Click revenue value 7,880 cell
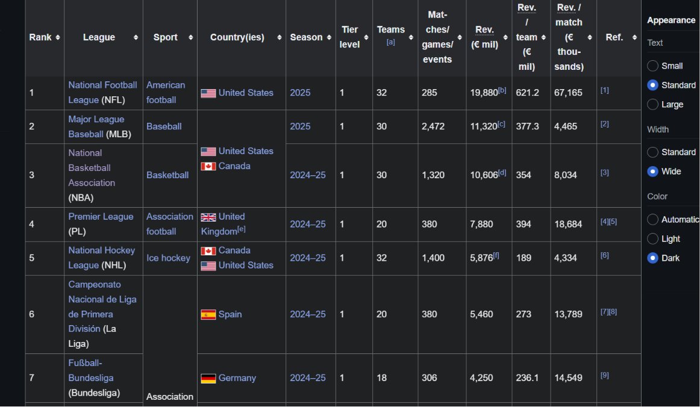The image size is (700, 407). (489, 225)
